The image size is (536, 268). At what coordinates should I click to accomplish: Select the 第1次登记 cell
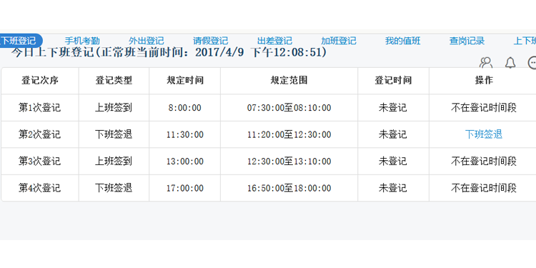tap(40, 108)
